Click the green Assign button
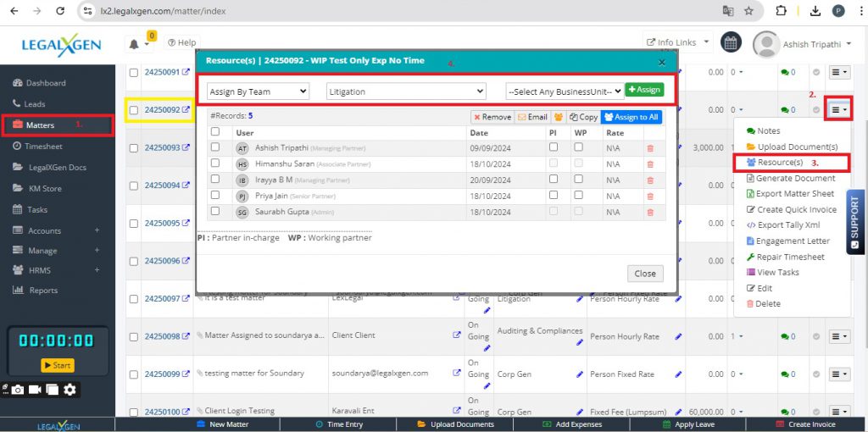This screenshot has width=868, height=432. tap(644, 90)
